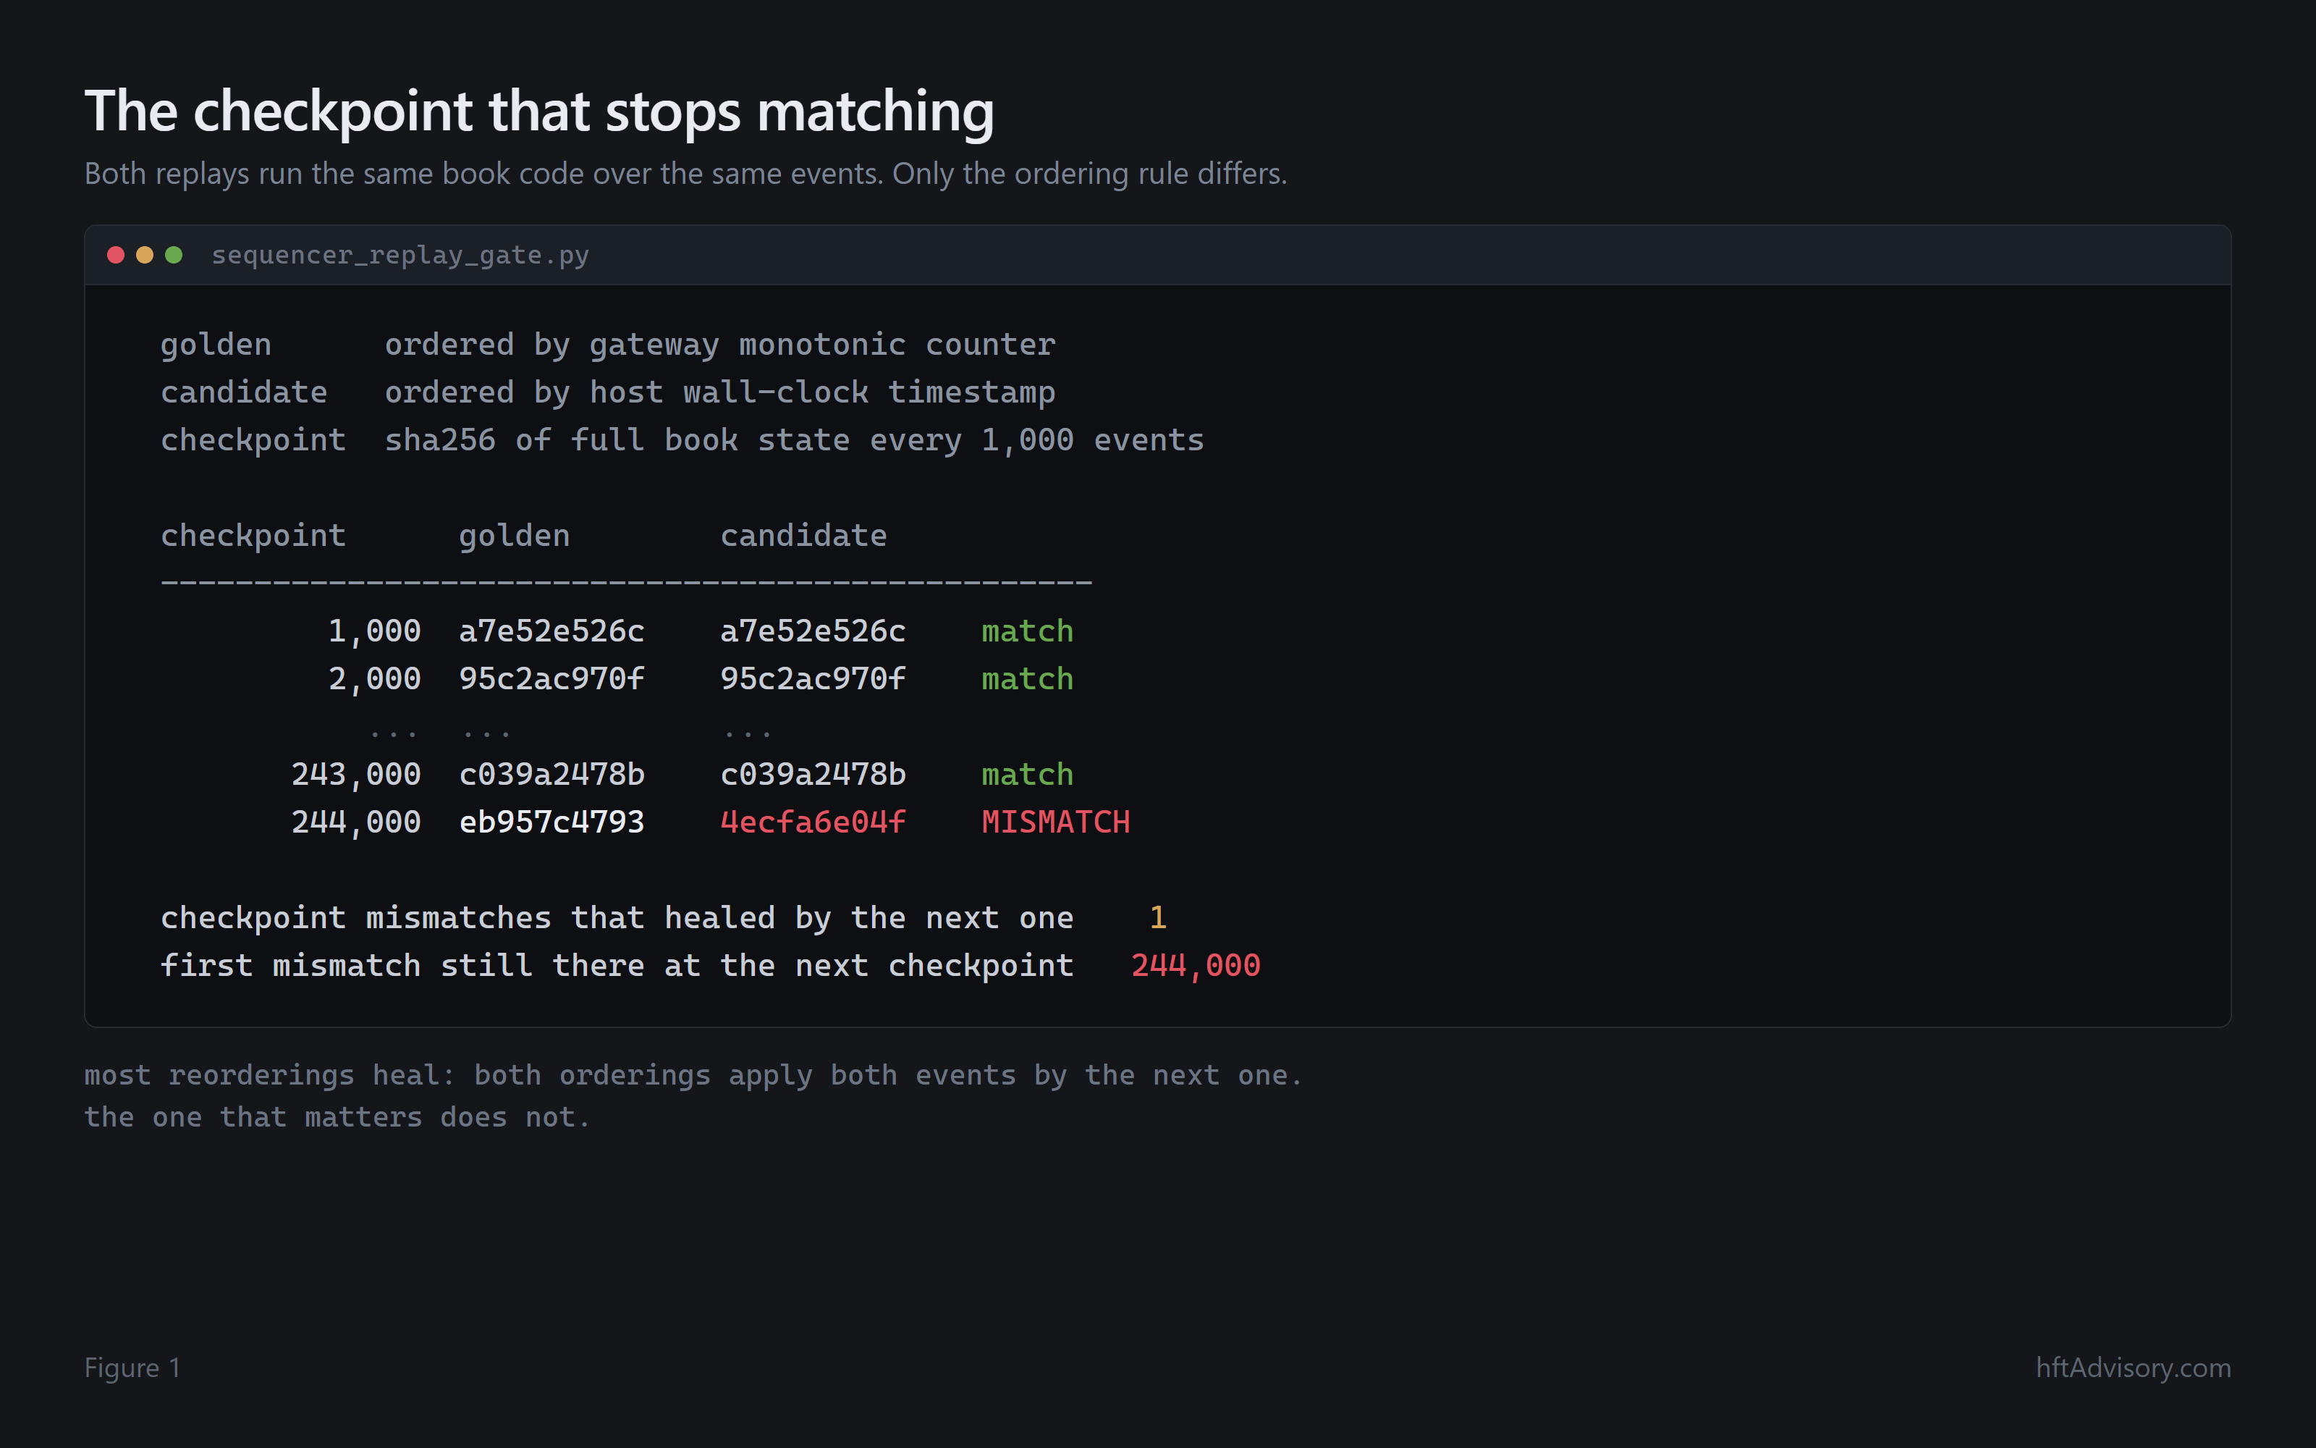2316x1448 pixels.
Task: Click the green window dot
Action: 173,255
